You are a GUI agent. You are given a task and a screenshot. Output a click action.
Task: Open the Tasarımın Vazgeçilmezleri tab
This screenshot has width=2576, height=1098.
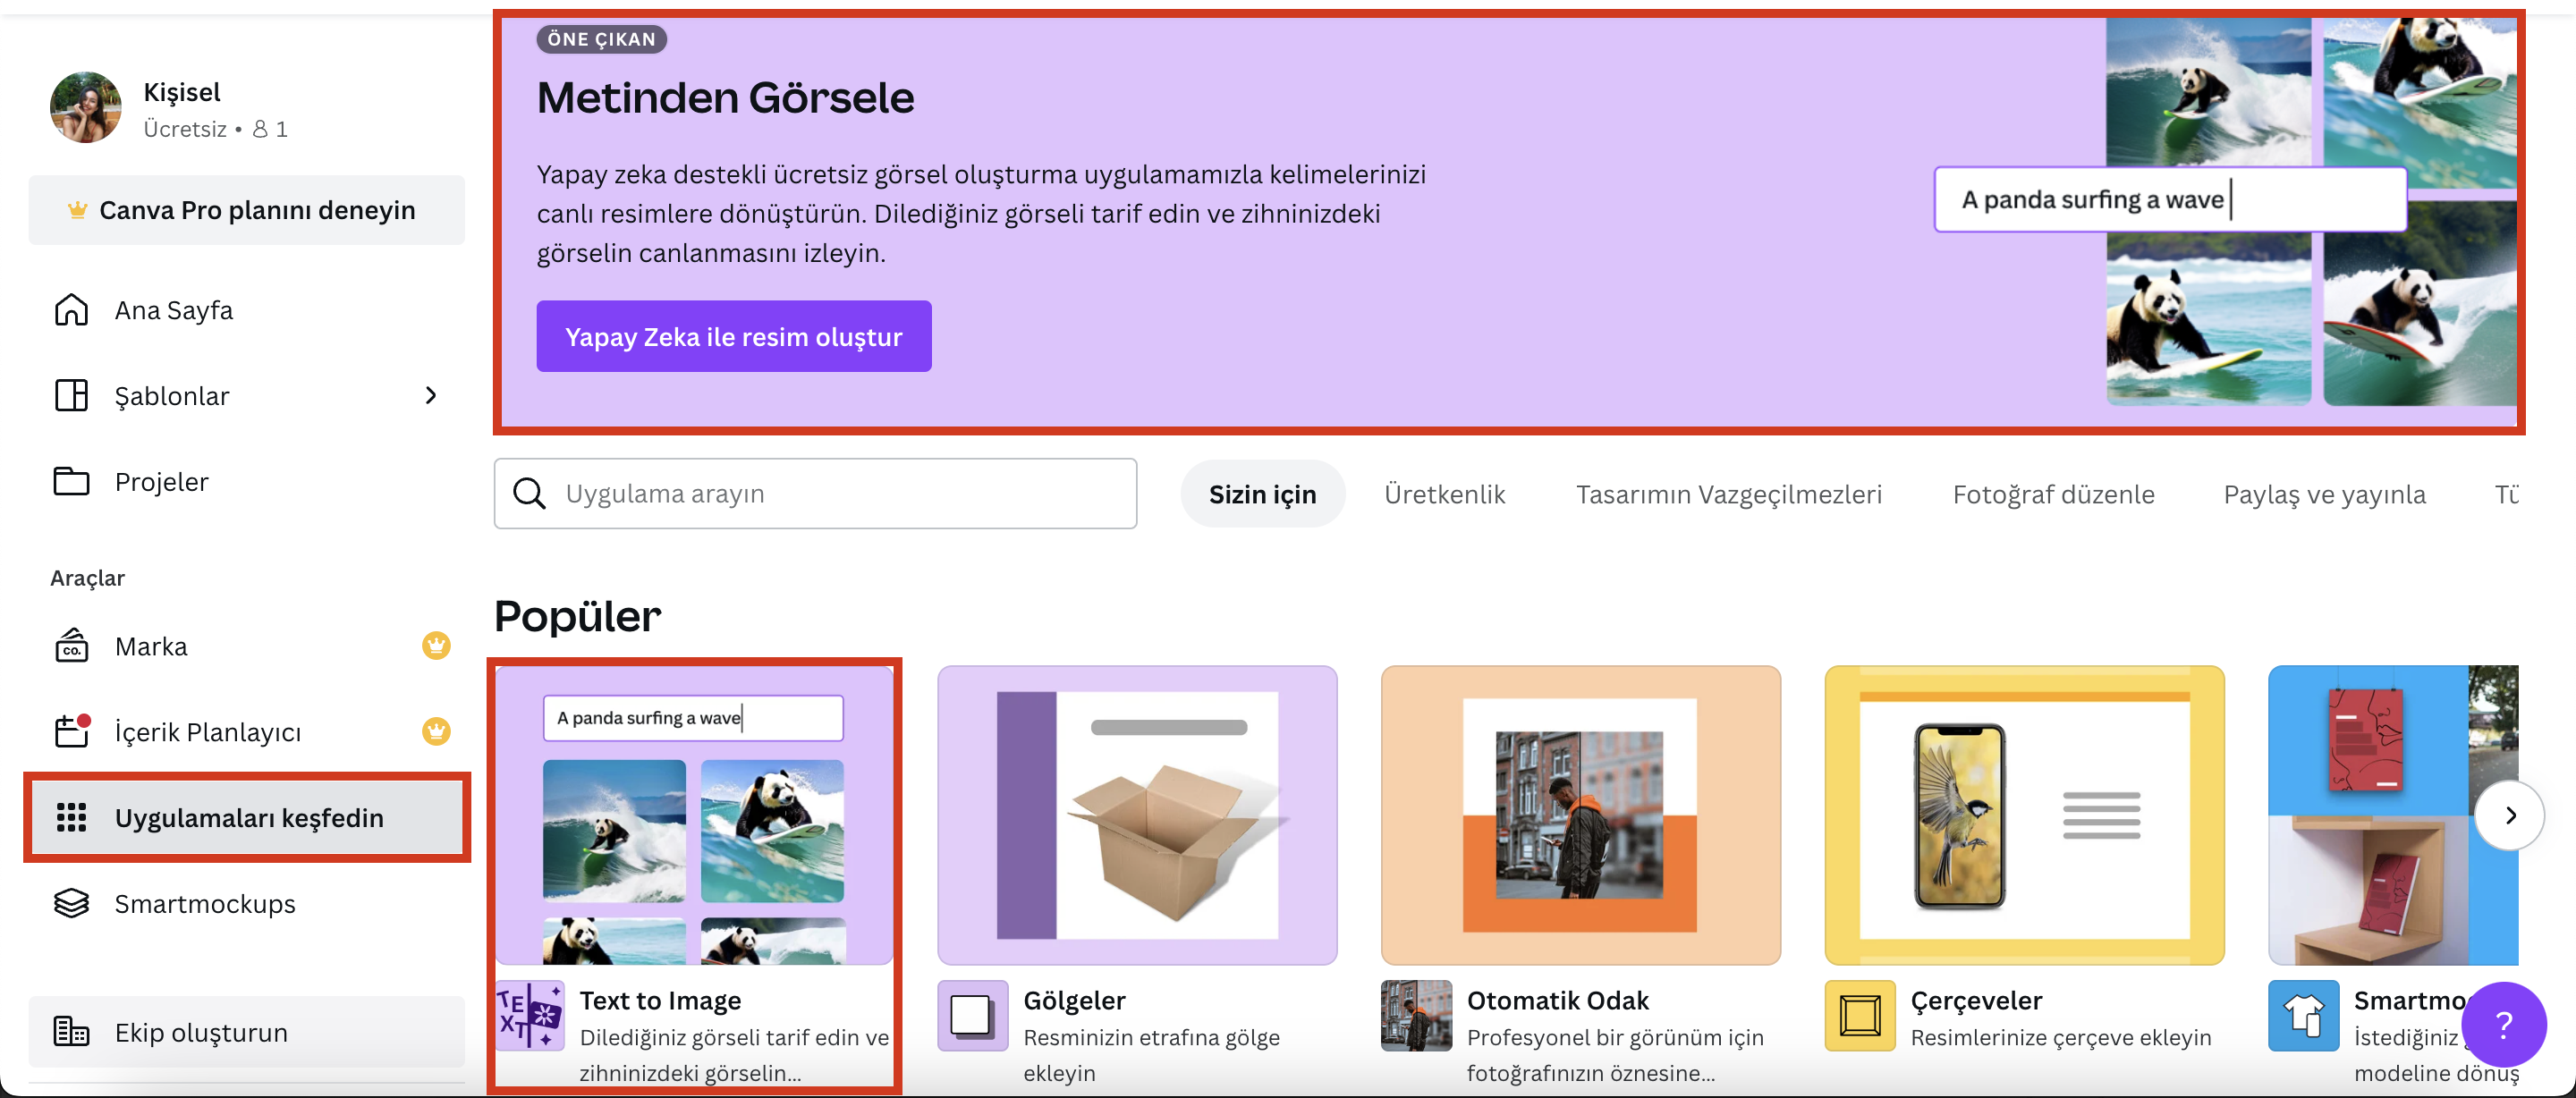(x=1728, y=494)
